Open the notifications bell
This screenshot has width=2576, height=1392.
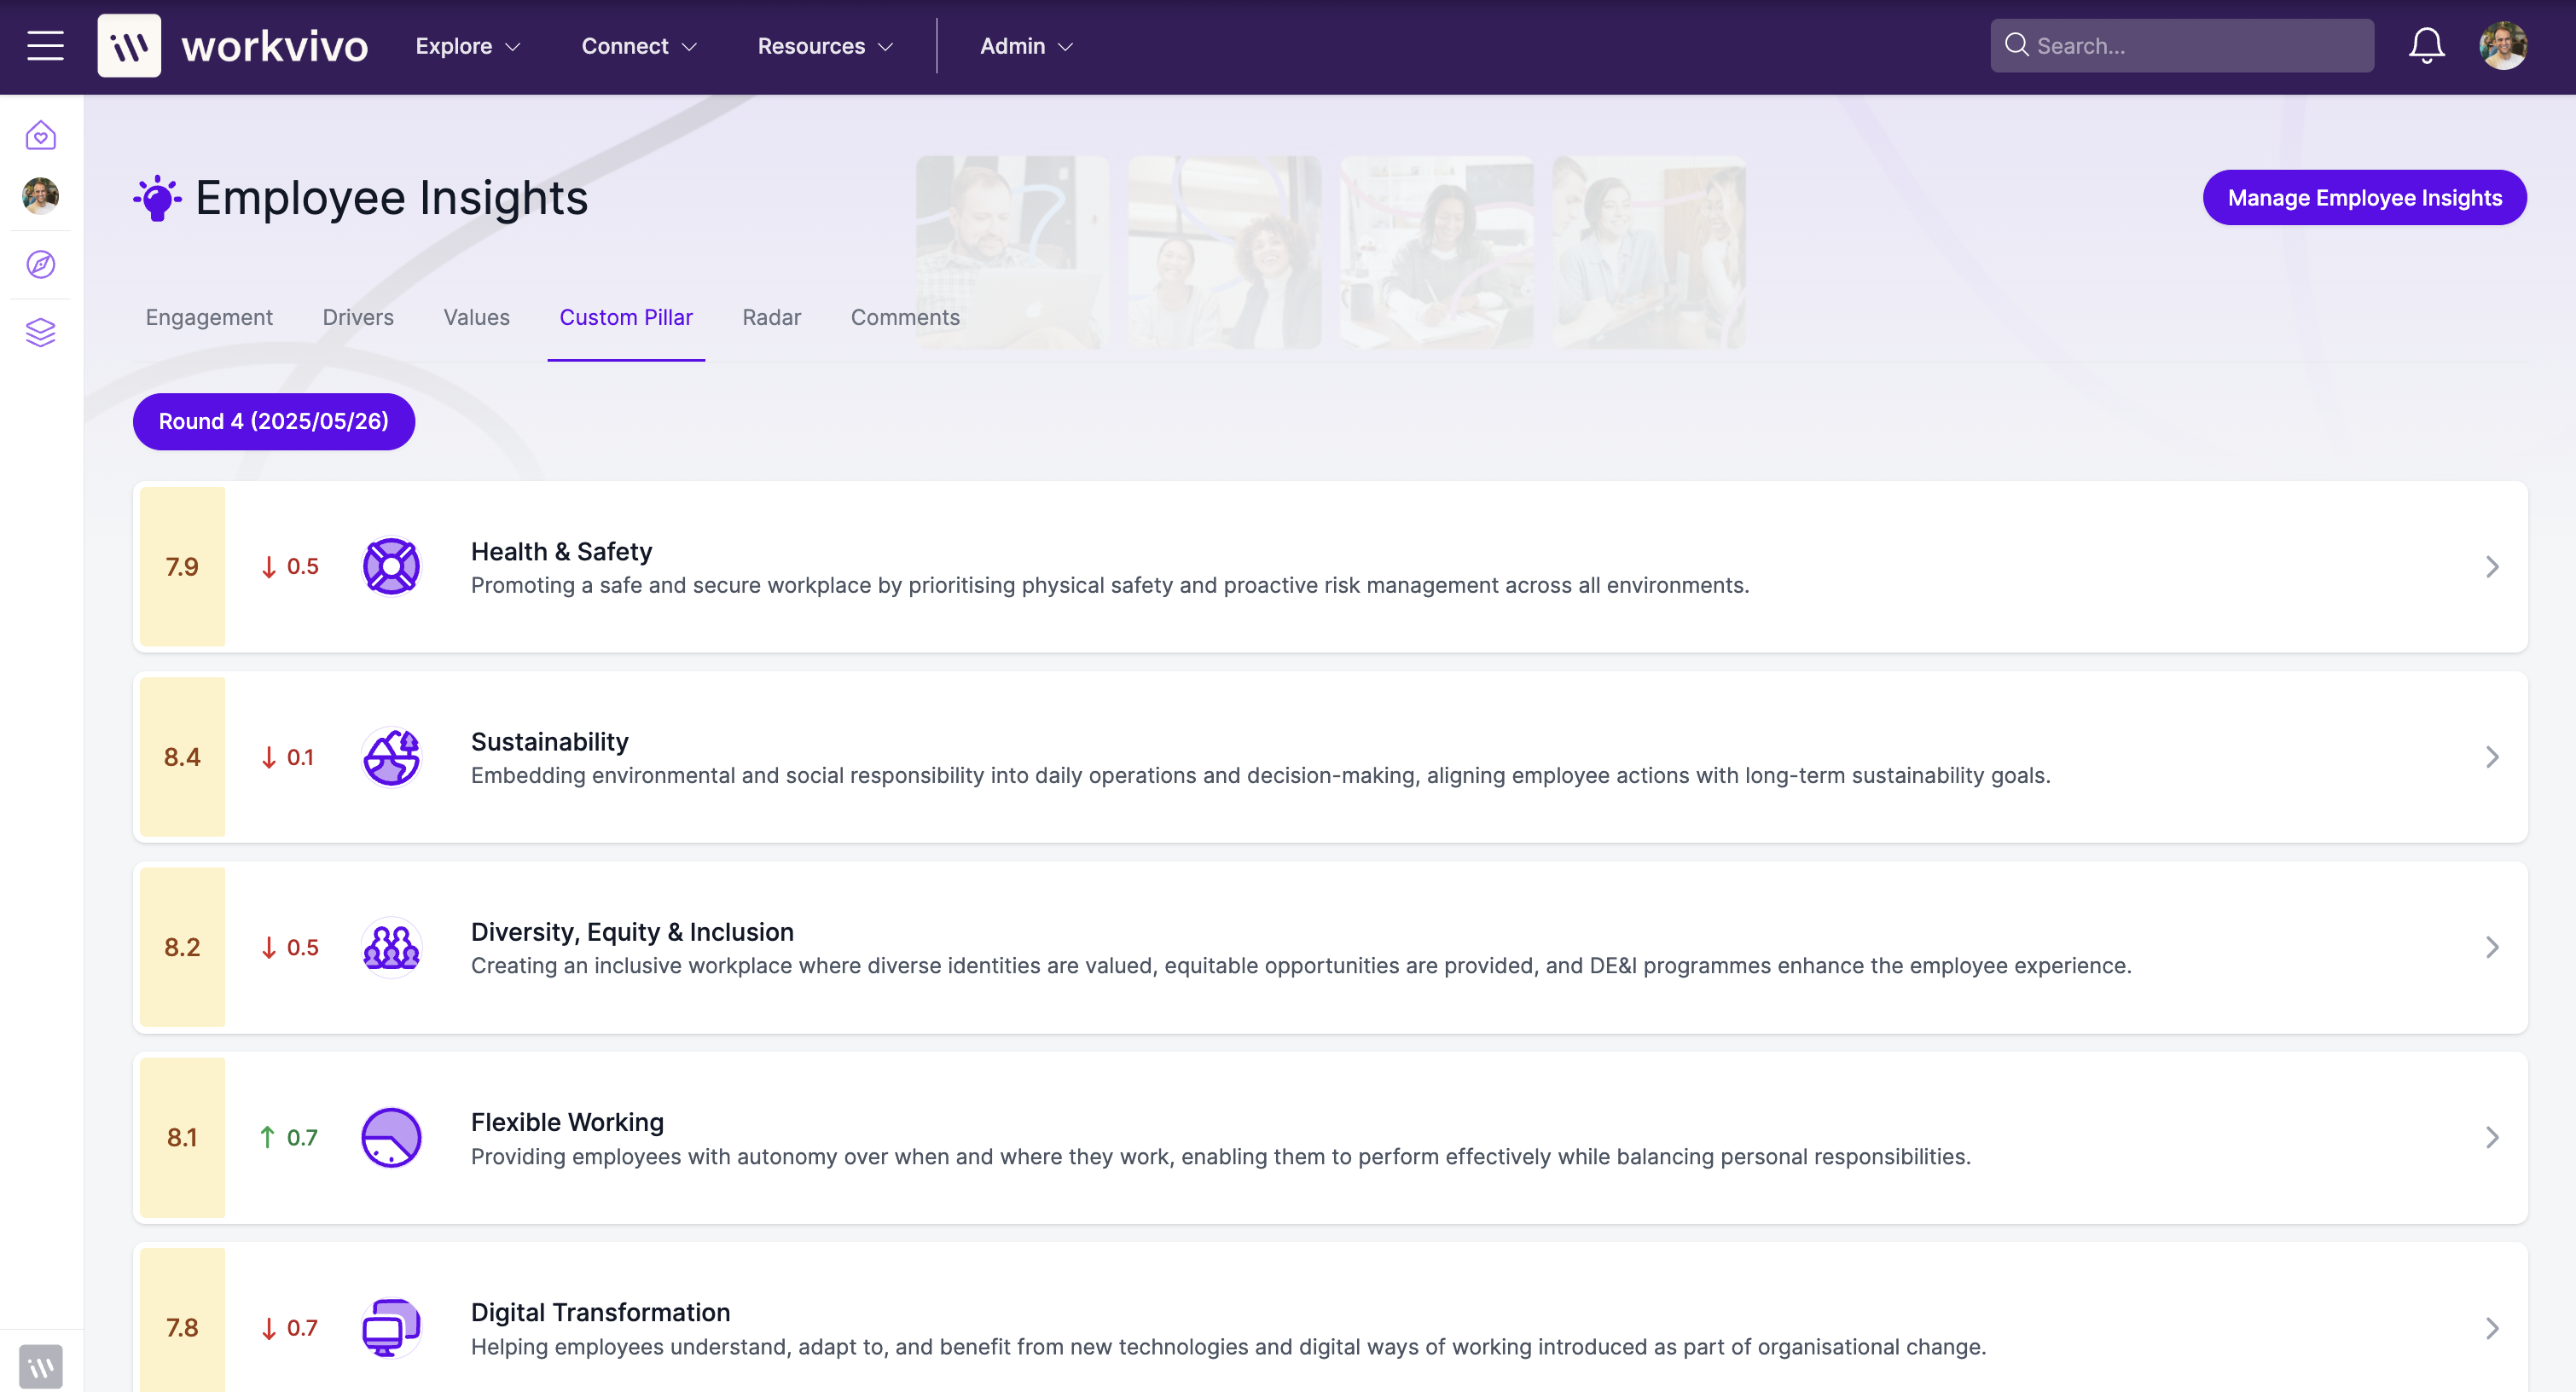click(x=2426, y=46)
